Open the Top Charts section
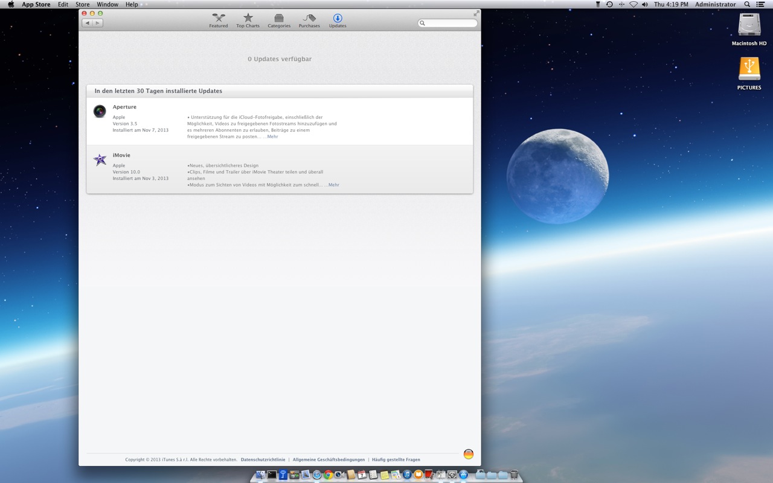The image size is (773, 483). (x=248, y=21)
